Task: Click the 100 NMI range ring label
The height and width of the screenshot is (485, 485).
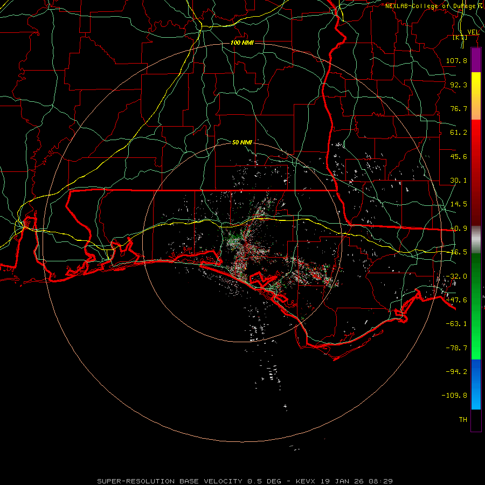Action: click(242, 43)
